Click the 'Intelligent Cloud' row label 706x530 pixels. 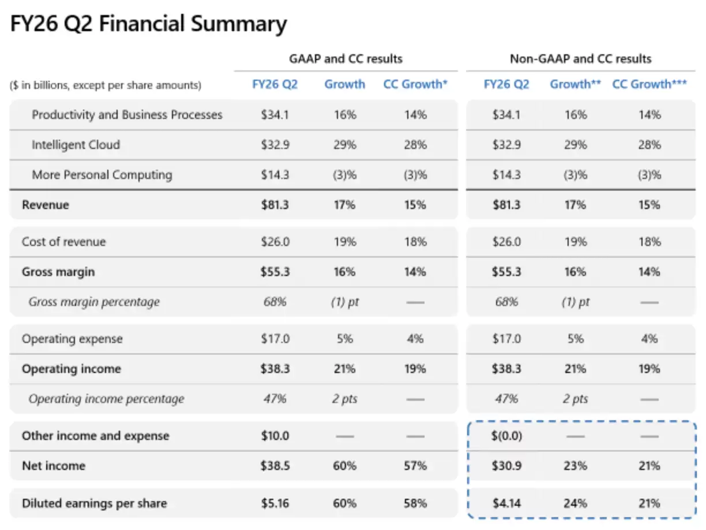[76, 145]
